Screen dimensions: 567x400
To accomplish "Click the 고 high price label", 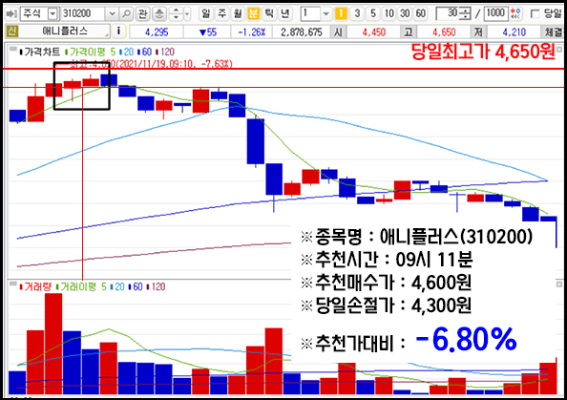I will click(409, 32).
